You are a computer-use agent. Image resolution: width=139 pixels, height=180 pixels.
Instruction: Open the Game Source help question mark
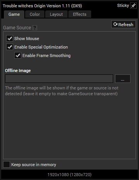pyautogui.click(x=35, y=28)
